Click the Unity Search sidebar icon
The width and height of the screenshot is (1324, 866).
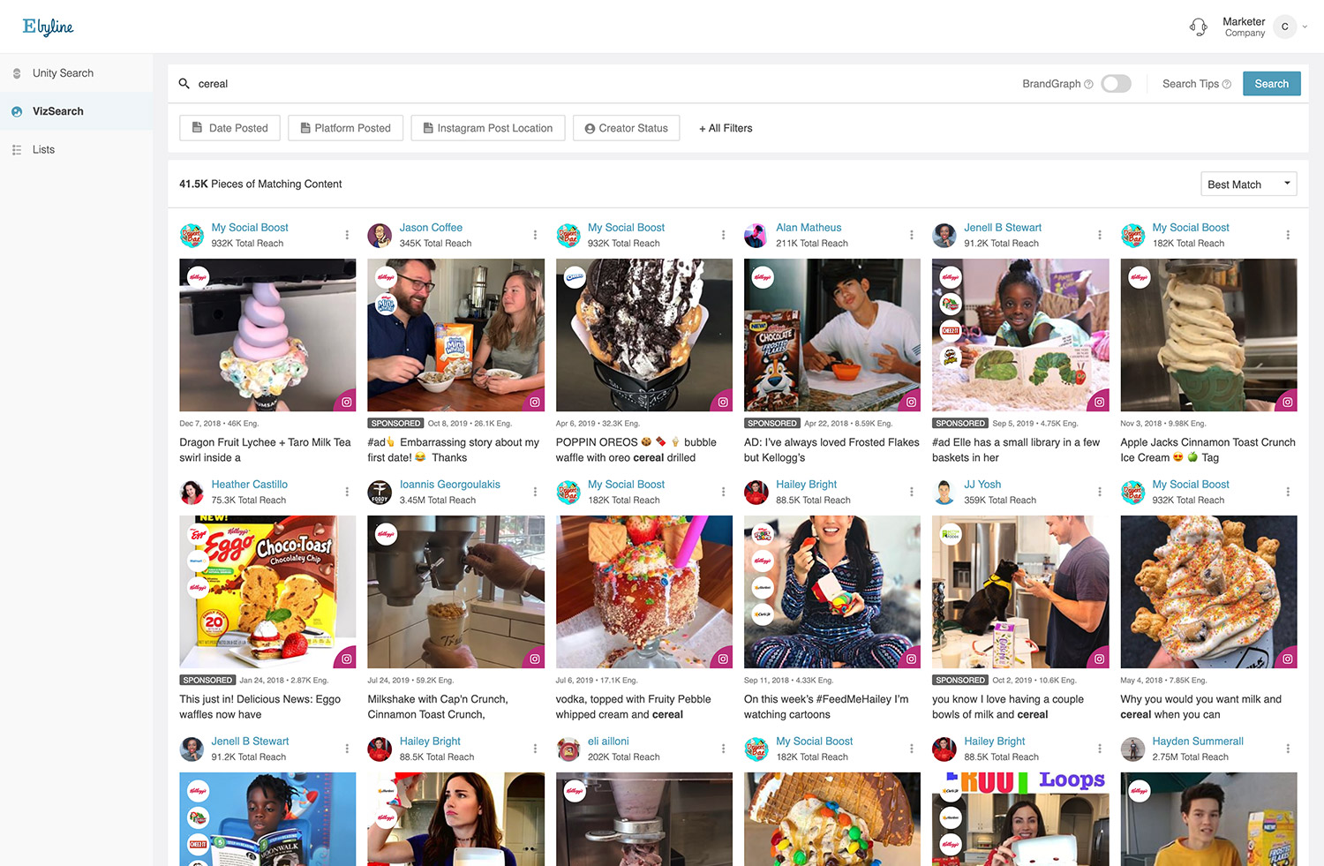click(x=17, y=73)
